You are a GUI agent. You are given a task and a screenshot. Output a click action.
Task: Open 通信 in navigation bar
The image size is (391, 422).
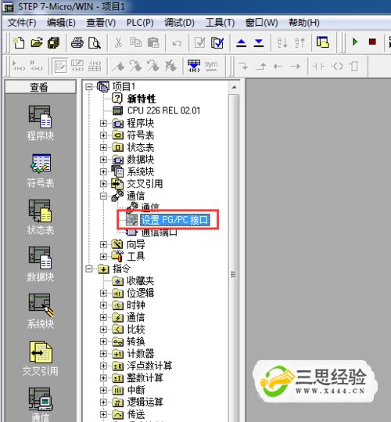(x=41, y=405)
